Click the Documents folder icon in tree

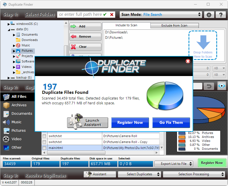click(x=18, y=34)
